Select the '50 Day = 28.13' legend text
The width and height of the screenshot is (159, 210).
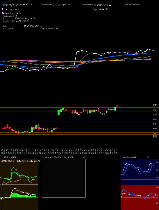tap(12, 10)
